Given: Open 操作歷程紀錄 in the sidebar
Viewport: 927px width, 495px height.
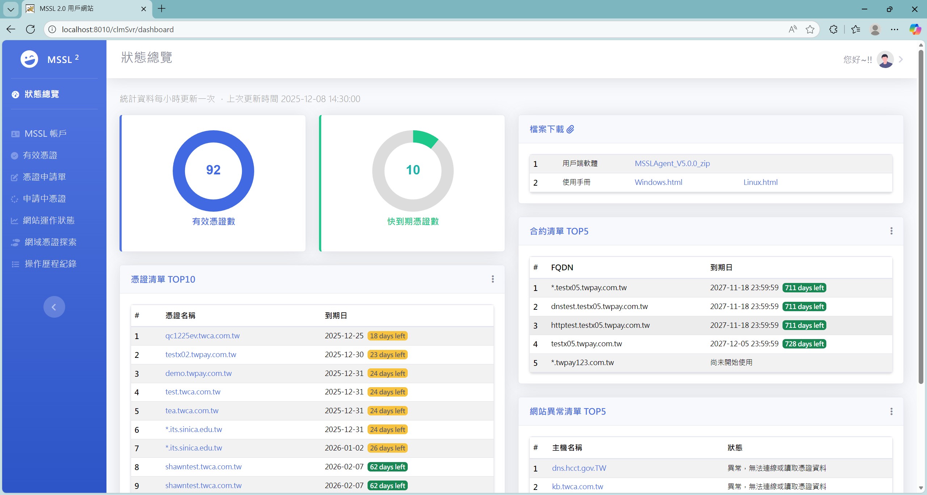Looking at the screenshot, I should click(x=50, y=264).
